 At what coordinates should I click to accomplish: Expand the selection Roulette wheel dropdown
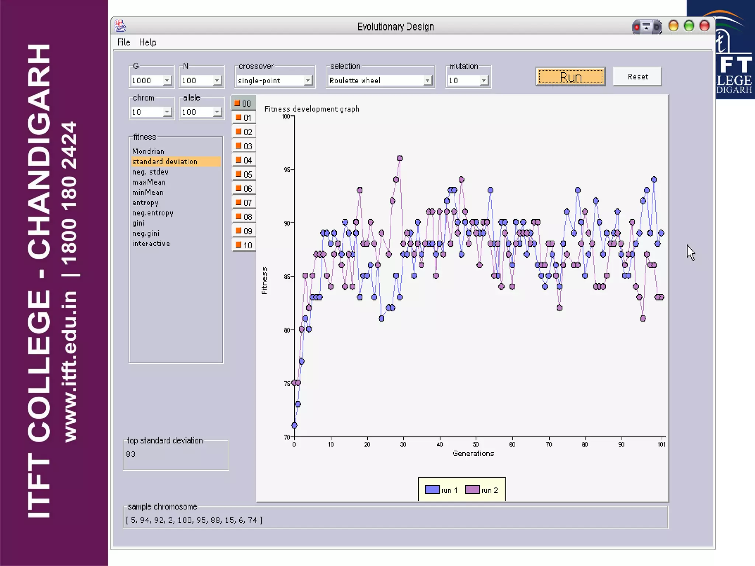427,80
